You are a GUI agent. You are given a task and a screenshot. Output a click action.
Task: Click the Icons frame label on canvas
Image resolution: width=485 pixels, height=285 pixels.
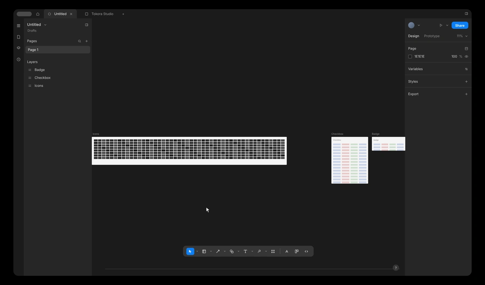96,134
